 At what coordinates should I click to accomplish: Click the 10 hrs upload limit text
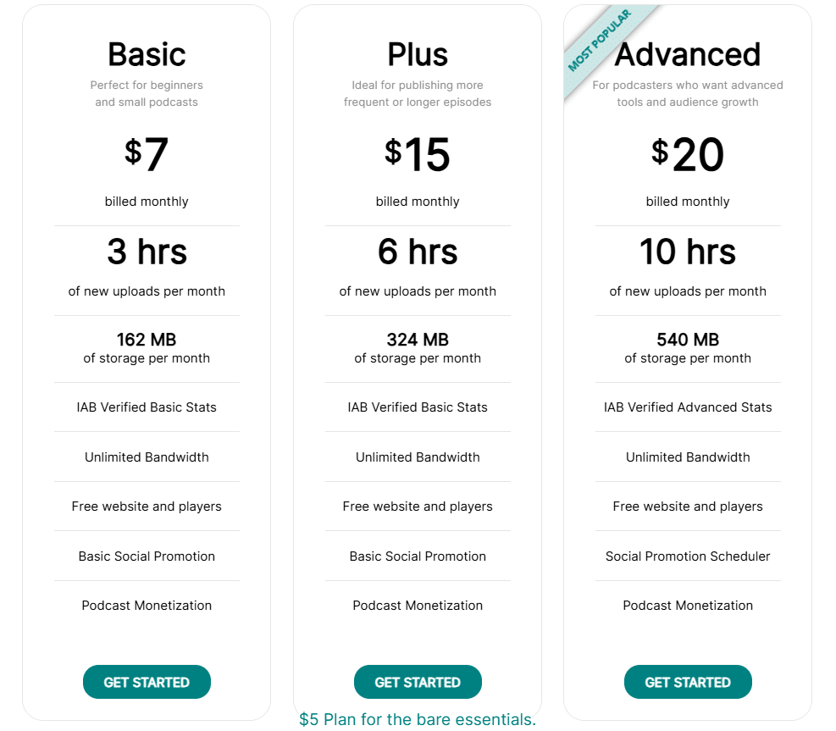pyautogui.click(x=688, y=252)
